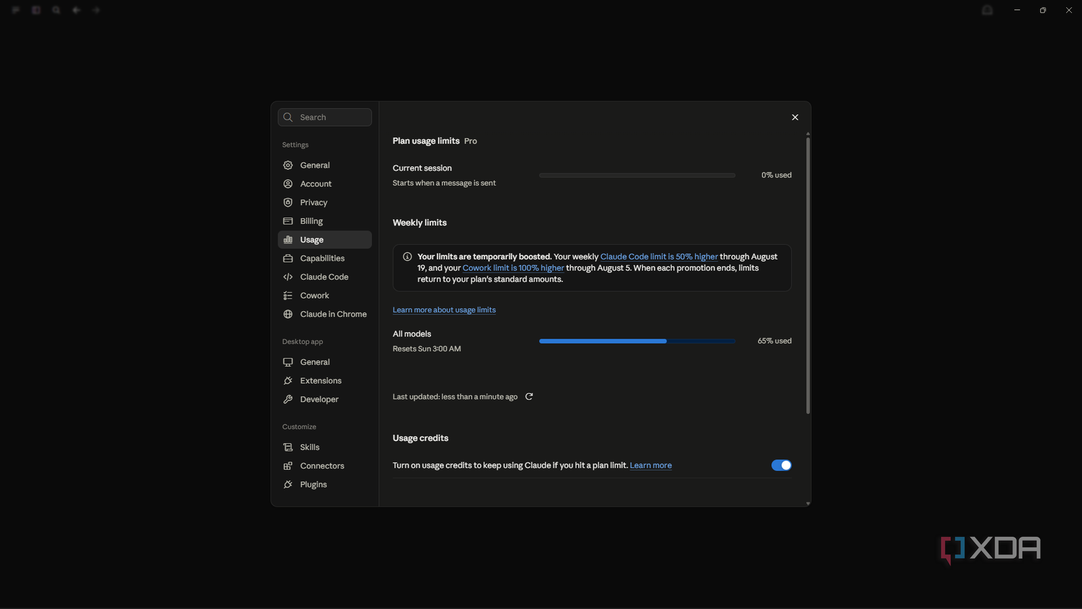
Task: Click the 'Current session' label
Action: click(x=422, y=168)
